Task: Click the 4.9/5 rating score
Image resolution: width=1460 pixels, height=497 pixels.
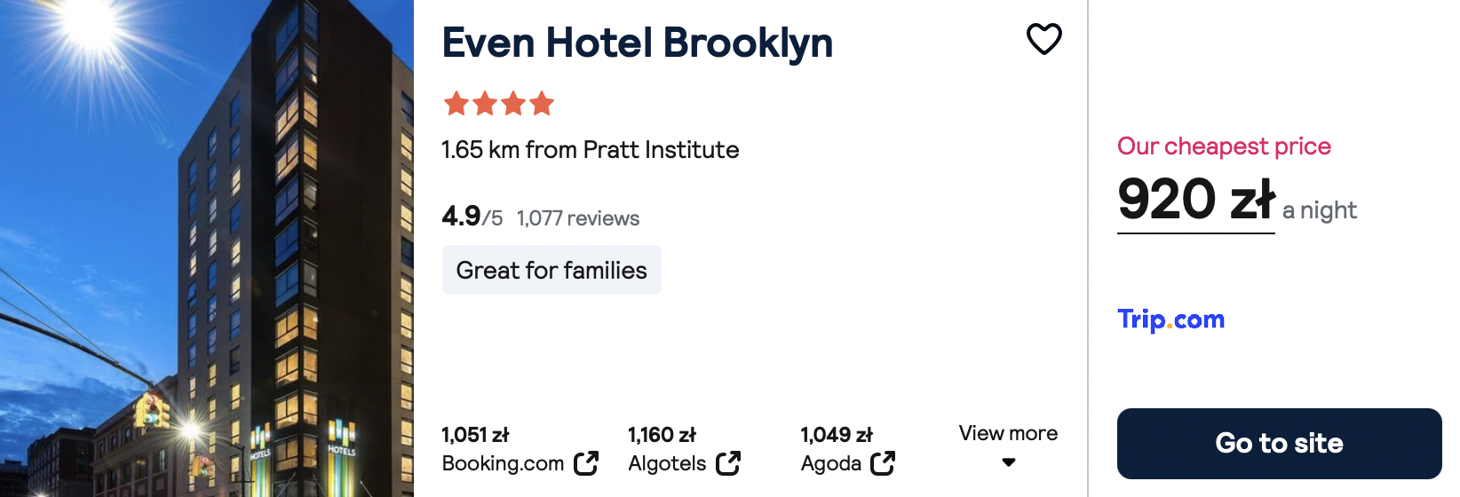Action: point(472,217)
